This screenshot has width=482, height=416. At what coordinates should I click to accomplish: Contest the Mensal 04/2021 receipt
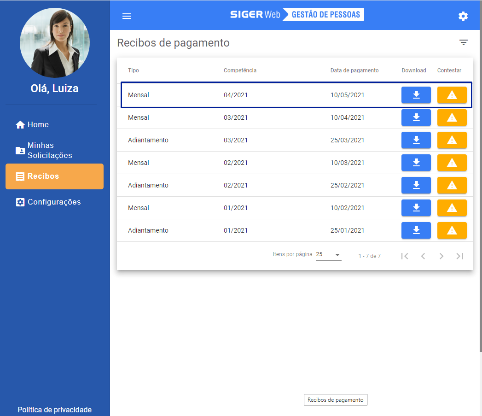coord(452,95)
